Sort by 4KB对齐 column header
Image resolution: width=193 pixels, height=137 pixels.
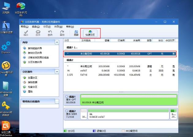pos(170,40)
